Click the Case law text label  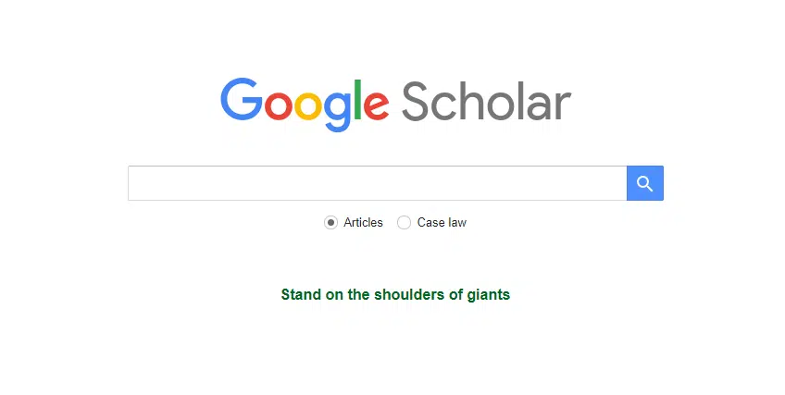pos(442,223)
